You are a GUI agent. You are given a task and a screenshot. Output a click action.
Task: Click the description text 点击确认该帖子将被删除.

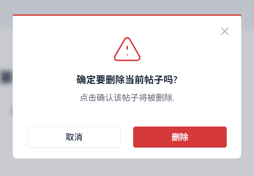coord(127,98)
